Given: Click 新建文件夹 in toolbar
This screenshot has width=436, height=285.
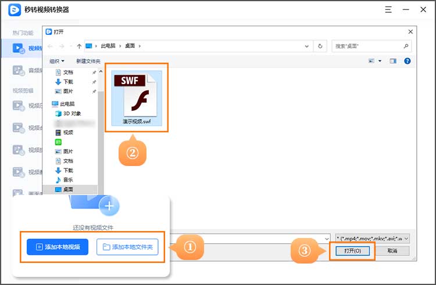Looking at the screenshot, I should pyautogui.click(x=88, y=61).
